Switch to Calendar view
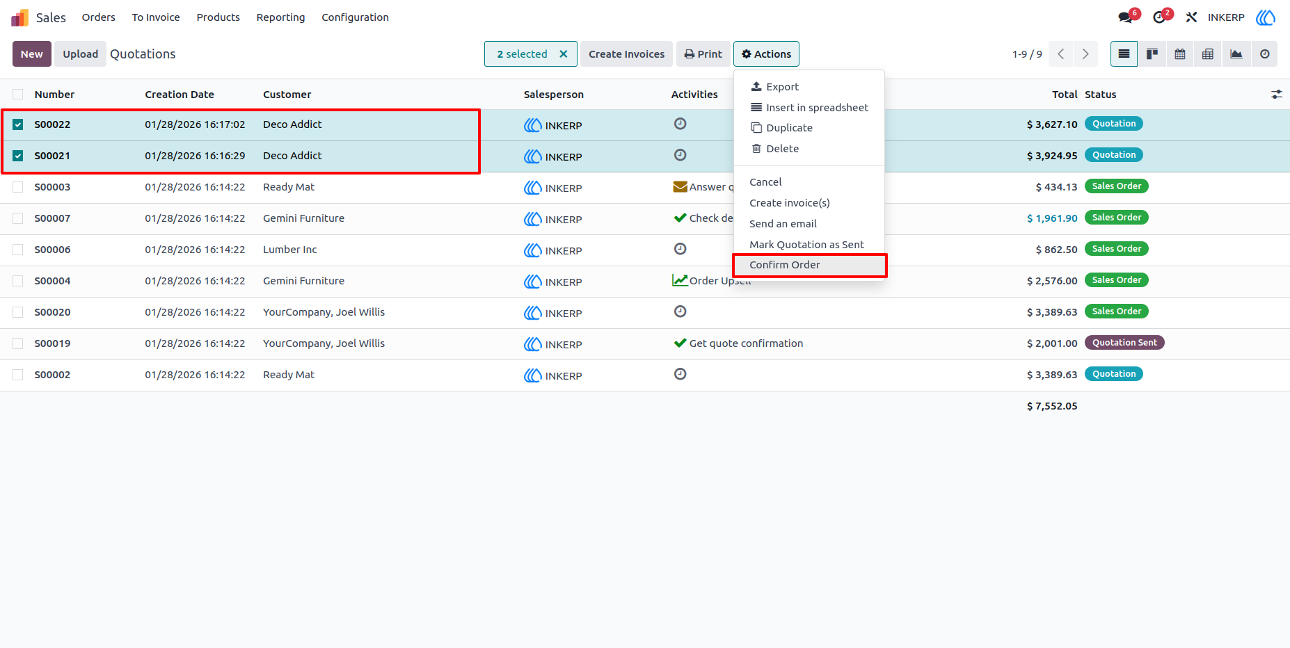Screen dimensions: 1290x648 point(1180,54)
